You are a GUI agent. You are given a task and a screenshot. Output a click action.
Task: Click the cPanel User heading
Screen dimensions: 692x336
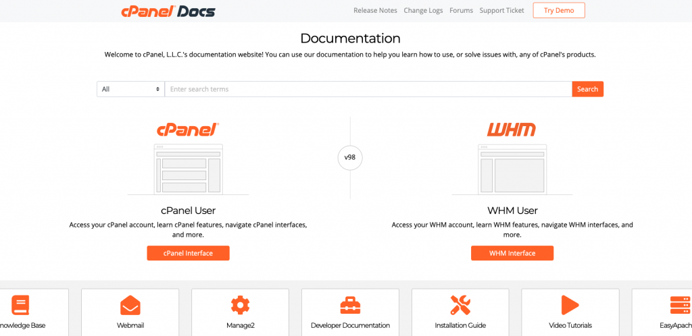(188, 211)
